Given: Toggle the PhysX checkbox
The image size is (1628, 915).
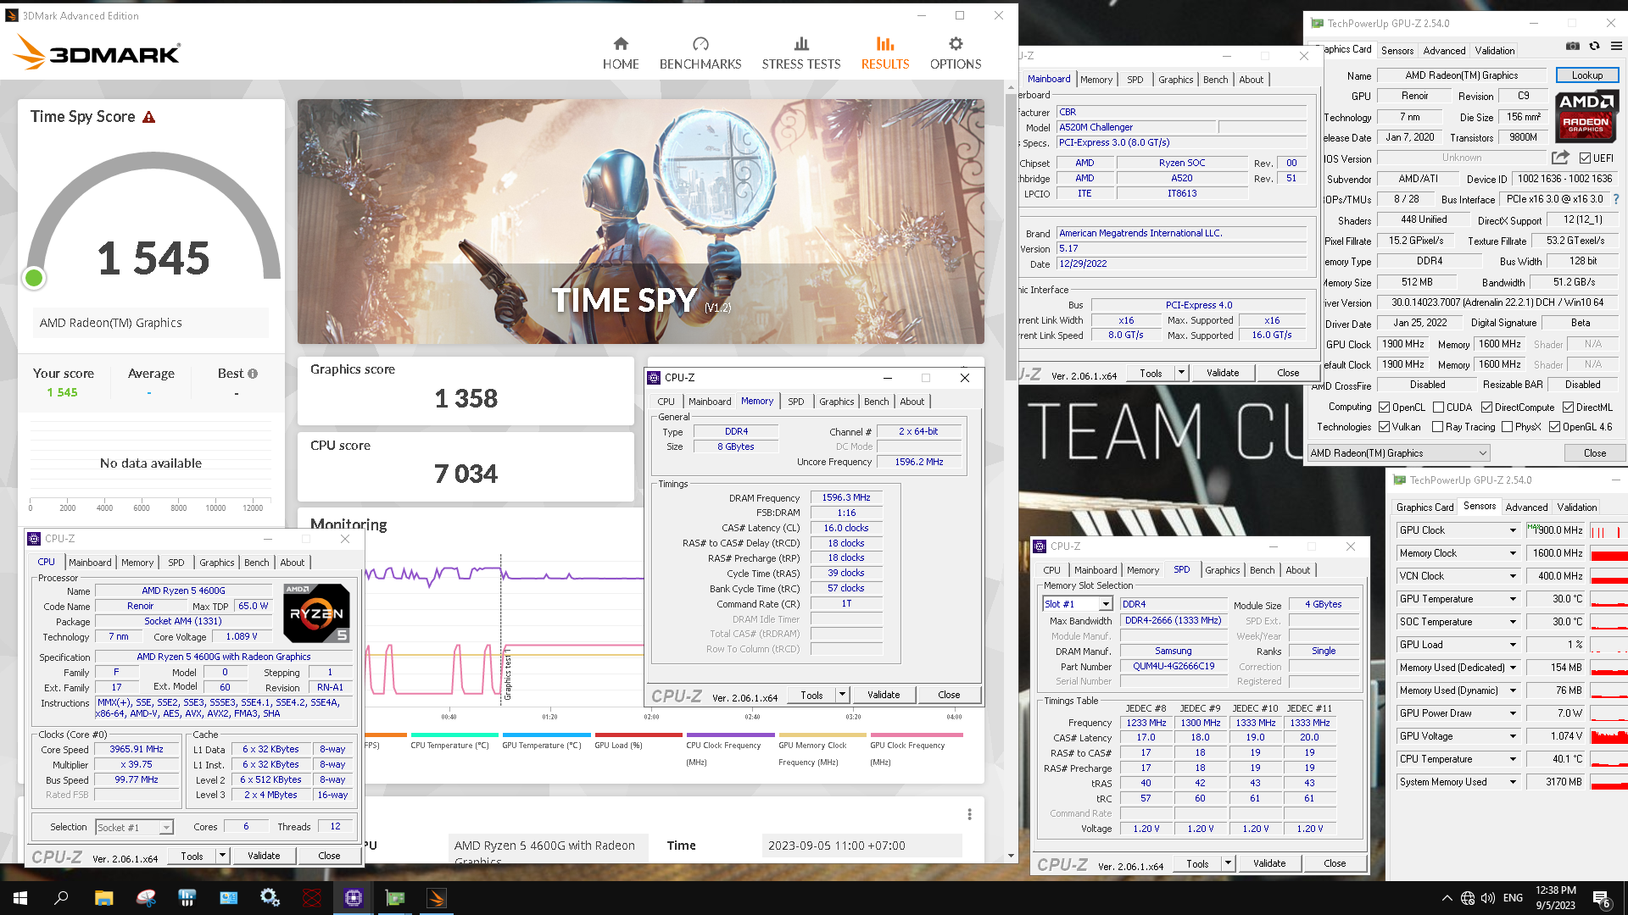Looking at the screenshot, I should (1507, 427).
